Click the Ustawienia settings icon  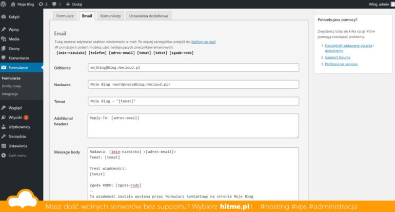pyautogui.click(x=4, y=146)
